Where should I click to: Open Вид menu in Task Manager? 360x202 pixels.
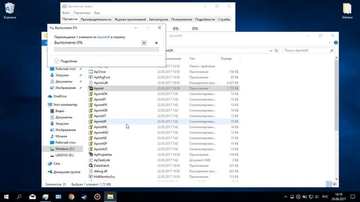(x=97, y=13)
